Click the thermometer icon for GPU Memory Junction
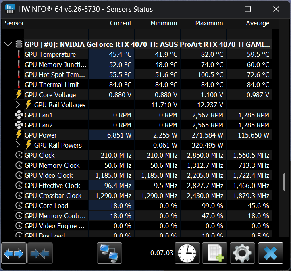291x271 pixels. [19, 65]
